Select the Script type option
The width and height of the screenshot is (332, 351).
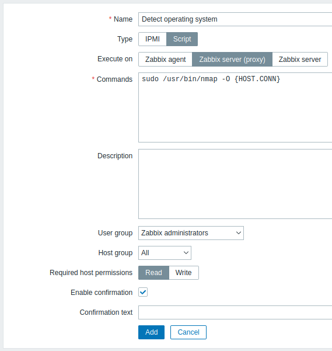(182, 39)
